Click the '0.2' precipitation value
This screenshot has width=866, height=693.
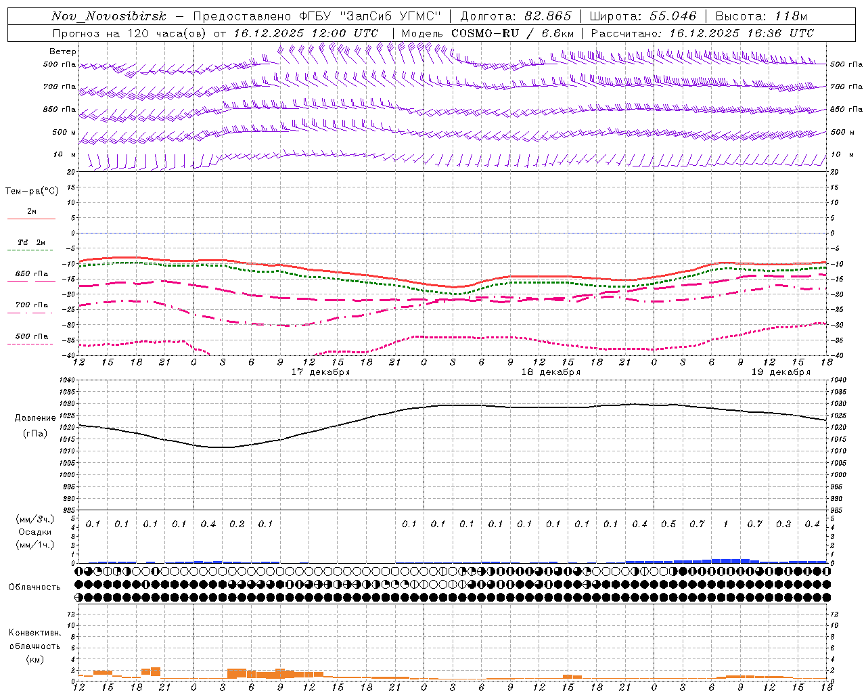(237, 524)
